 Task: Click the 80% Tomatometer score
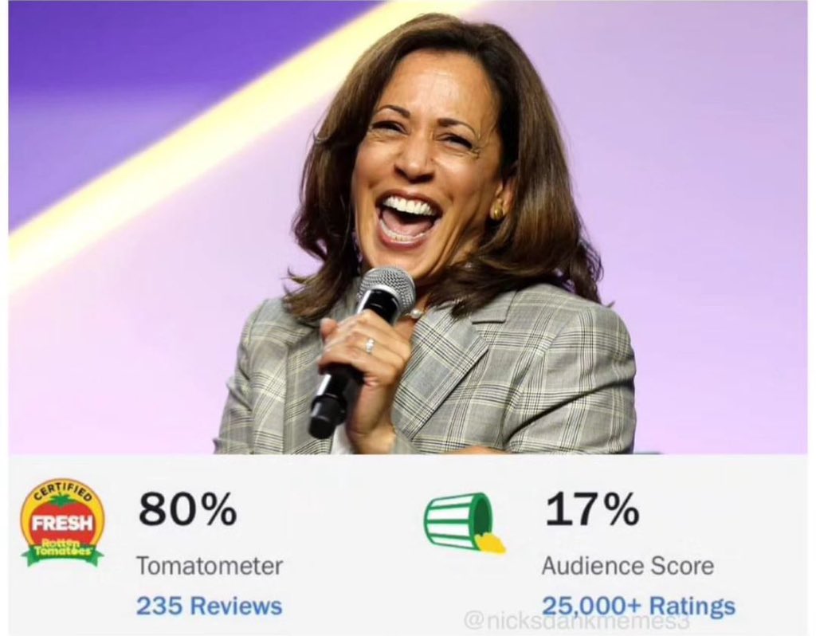point(187,510)
